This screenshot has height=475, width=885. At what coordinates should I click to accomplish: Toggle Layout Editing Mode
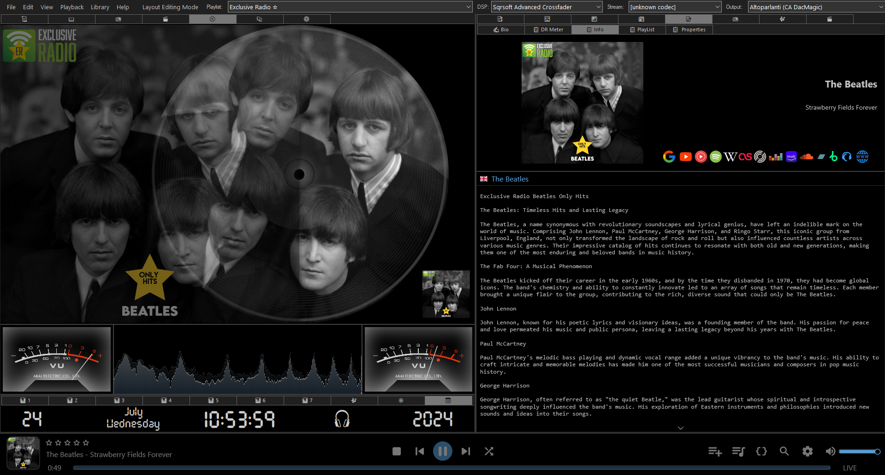click(170, 7)
